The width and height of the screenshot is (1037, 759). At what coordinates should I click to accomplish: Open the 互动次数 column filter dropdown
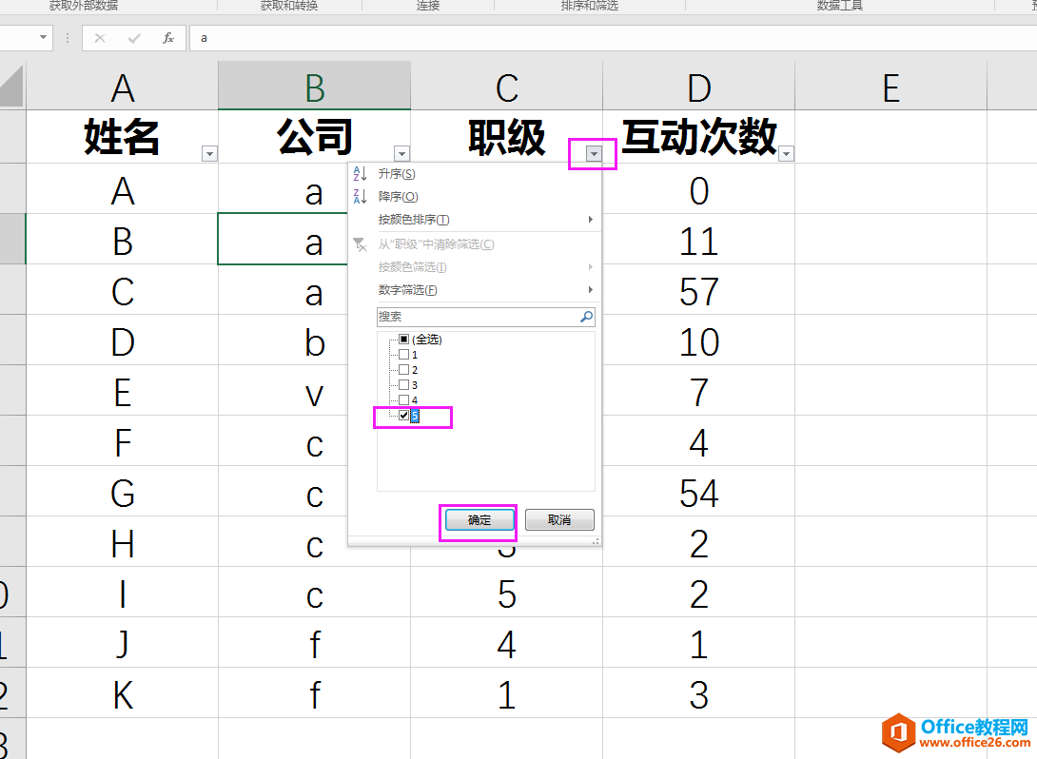pyautogui.click(x=787, y=154)
